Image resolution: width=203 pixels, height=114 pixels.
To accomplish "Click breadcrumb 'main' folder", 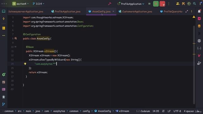I will pos(28,111).
